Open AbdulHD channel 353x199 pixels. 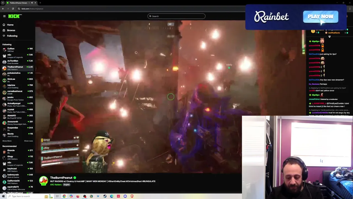[18, 117]
